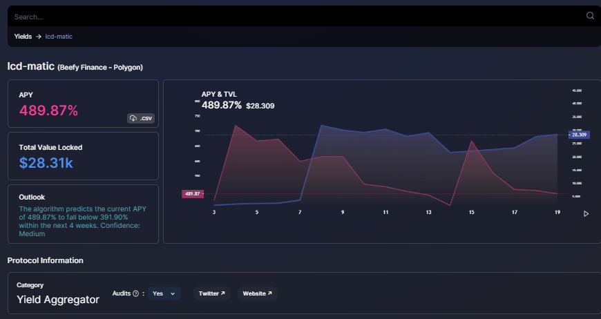The image size is (601, 319).
Task: Open the Website button
Action: tap(258, 293)
